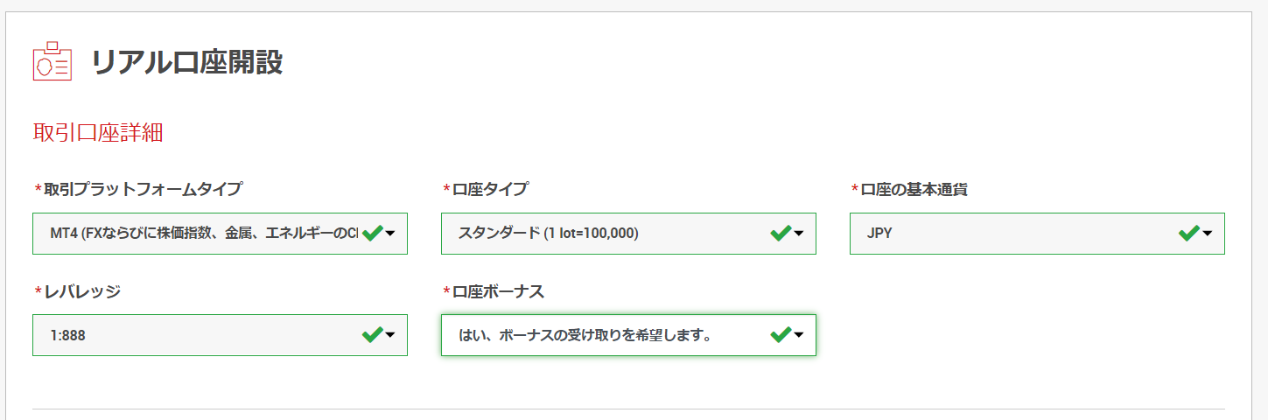Click the リアル口座開設 page heading
The image size is (1268, 420).
tap(187, 62)
